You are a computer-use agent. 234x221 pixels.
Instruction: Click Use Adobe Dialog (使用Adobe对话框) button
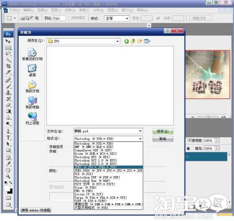36,210
